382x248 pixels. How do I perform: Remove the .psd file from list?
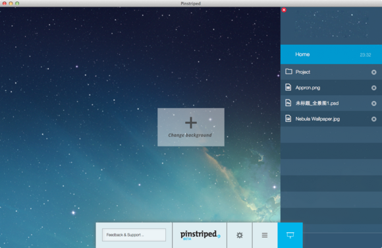click(373, 104)
